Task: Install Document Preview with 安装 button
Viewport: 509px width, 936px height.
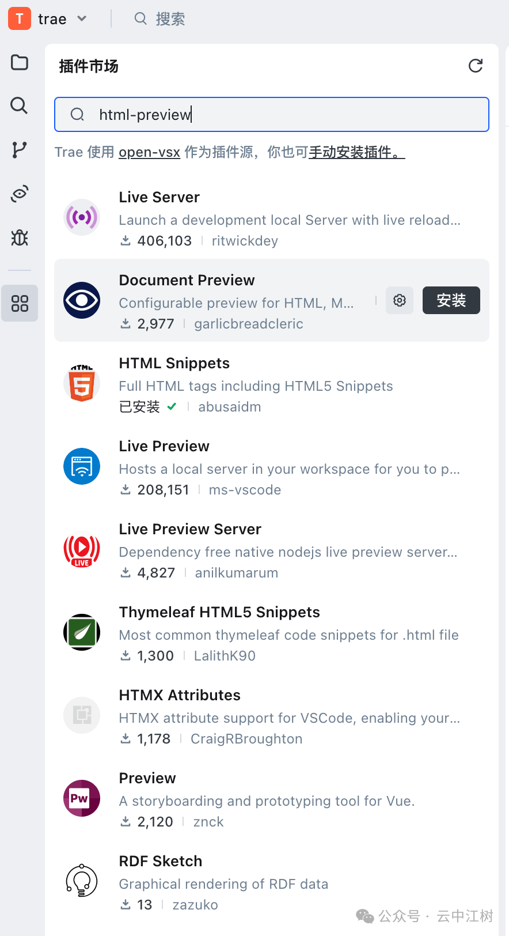Action: [451, 300]
